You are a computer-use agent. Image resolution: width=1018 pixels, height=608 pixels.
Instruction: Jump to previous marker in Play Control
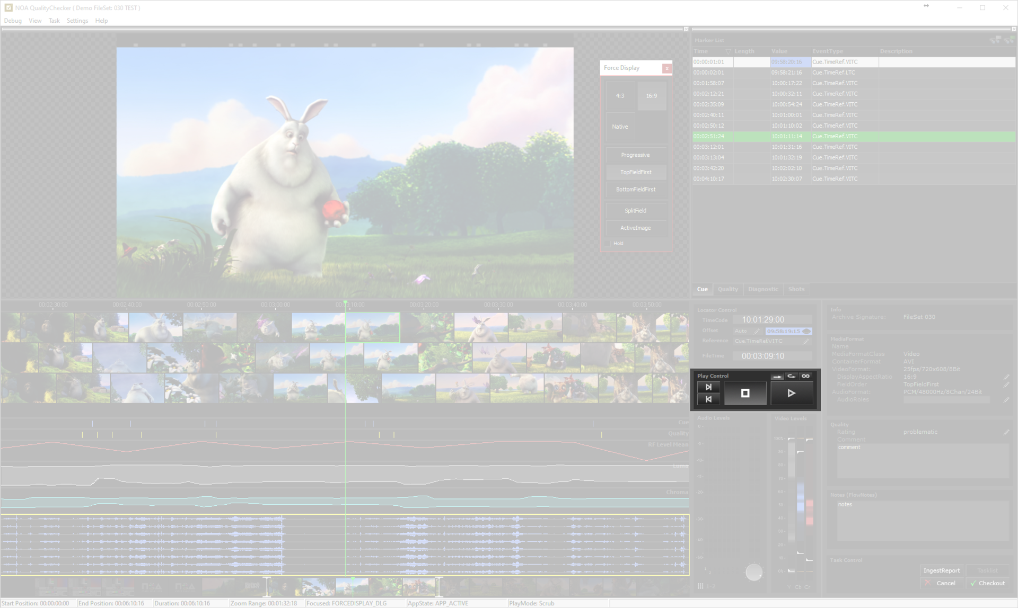point(708,399)
